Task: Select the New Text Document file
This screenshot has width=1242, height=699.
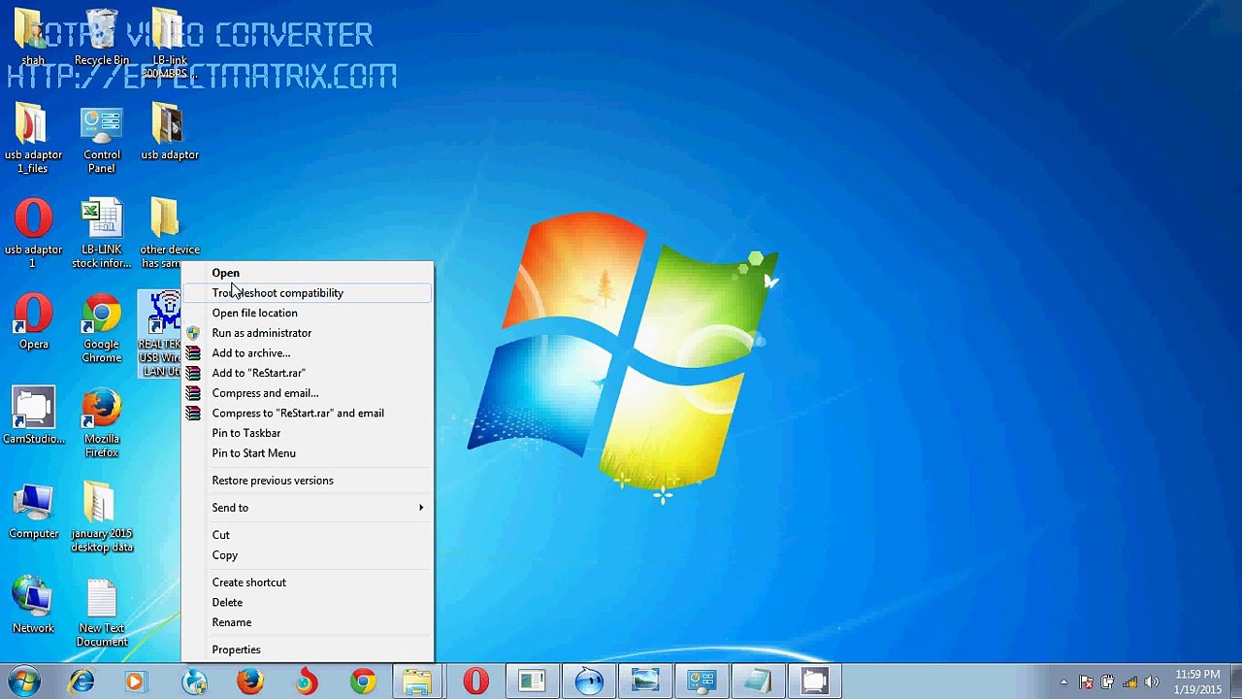Action: pyautogui.click(x=102, y=613)
